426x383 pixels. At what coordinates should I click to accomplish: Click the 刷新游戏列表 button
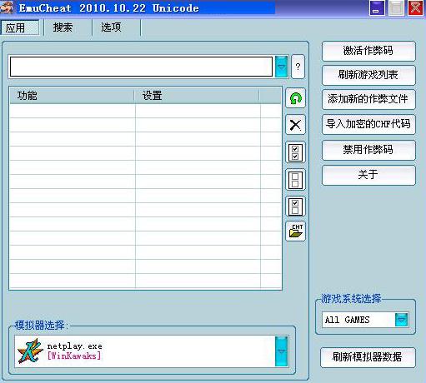pos(368,75)
